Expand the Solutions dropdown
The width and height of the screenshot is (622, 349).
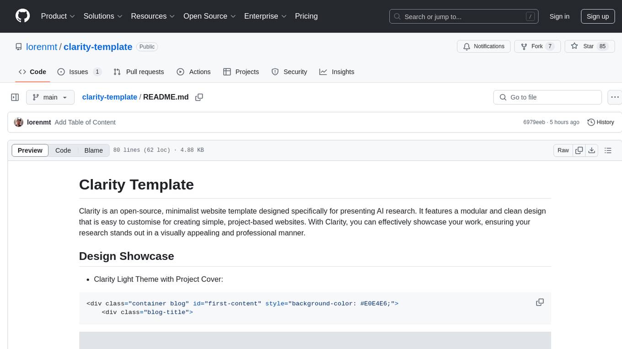pos(103,16)
